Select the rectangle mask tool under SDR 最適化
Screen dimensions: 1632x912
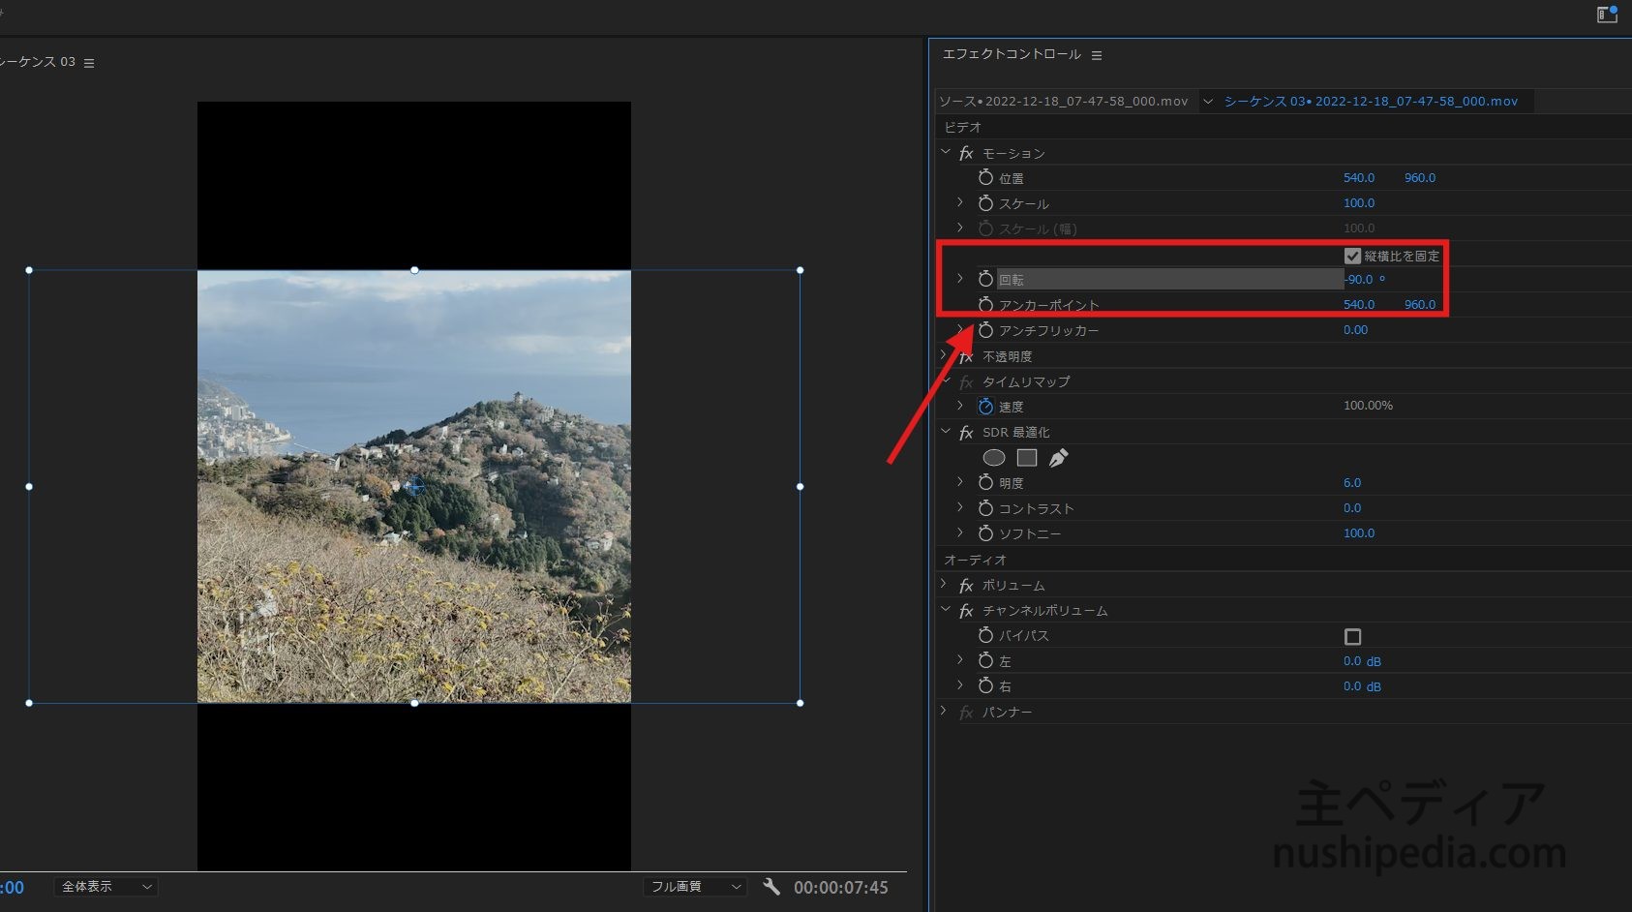tap(1027, 458)
